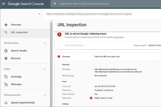161x107 pixels.
Task: Click the URL inspection magnifier icon in sidebar
Action: 6,32
